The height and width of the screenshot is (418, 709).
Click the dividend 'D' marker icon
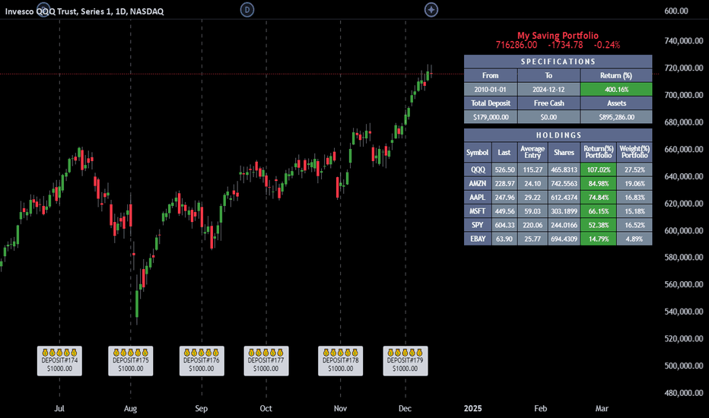tap(247, 9)
